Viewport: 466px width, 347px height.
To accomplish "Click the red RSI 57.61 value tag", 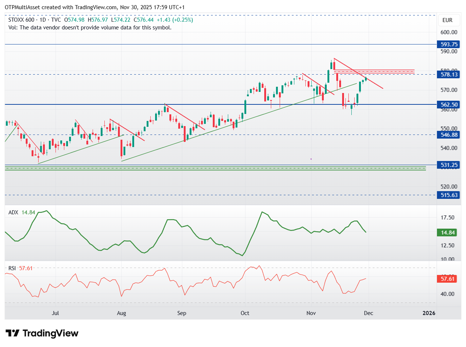I will (447, 279).
